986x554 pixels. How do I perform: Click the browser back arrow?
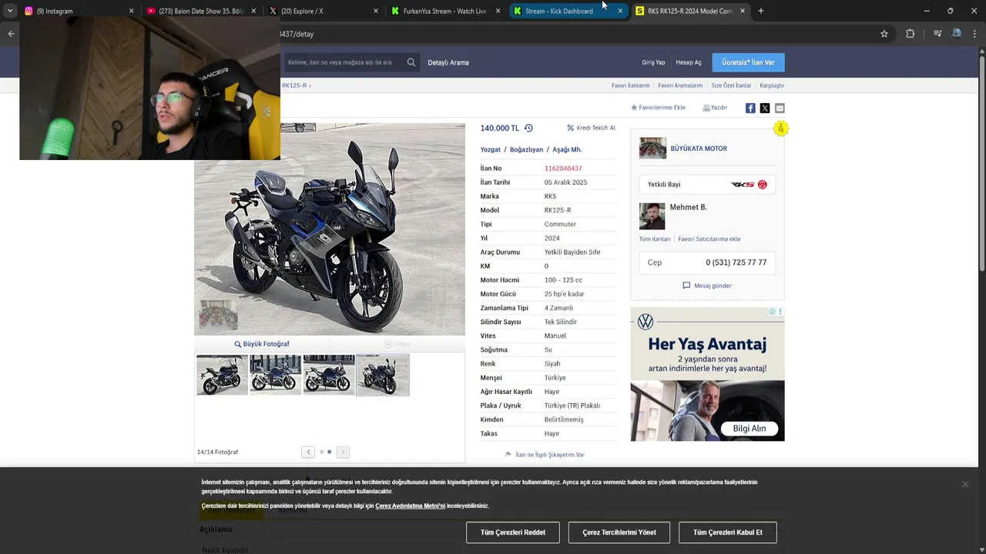coord(11,34)
